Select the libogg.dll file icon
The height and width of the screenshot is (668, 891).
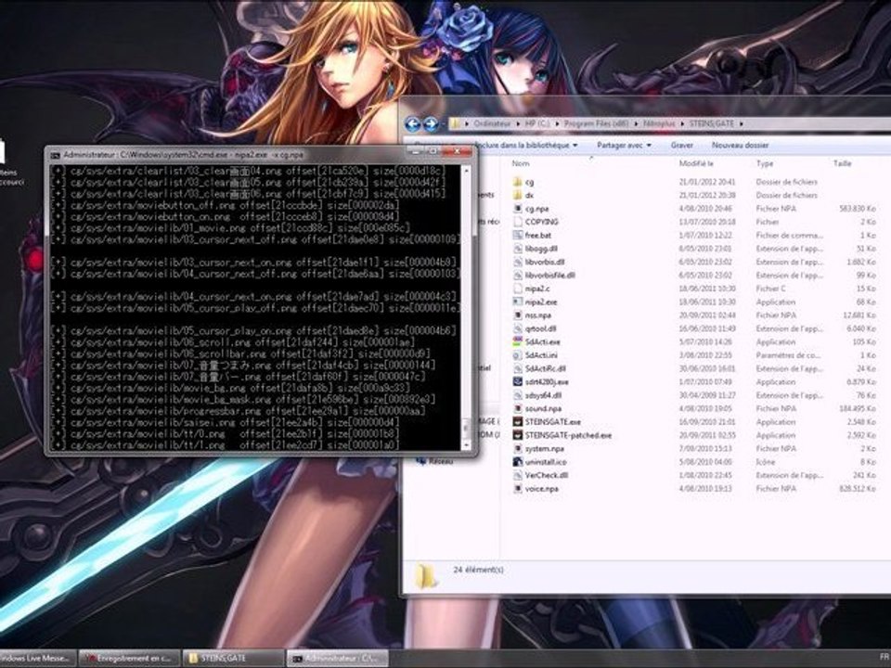[518, 249]
